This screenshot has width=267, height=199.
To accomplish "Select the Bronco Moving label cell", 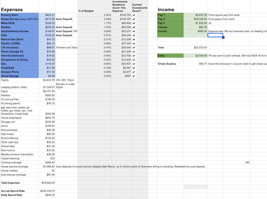I will point(19,138).
